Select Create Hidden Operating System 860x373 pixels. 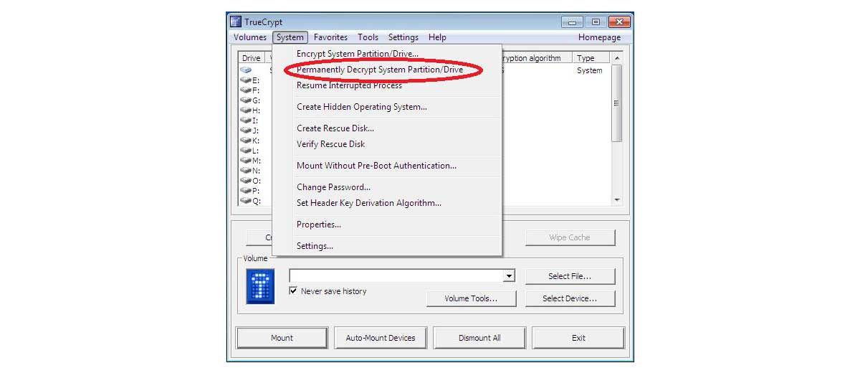(362, 107)
